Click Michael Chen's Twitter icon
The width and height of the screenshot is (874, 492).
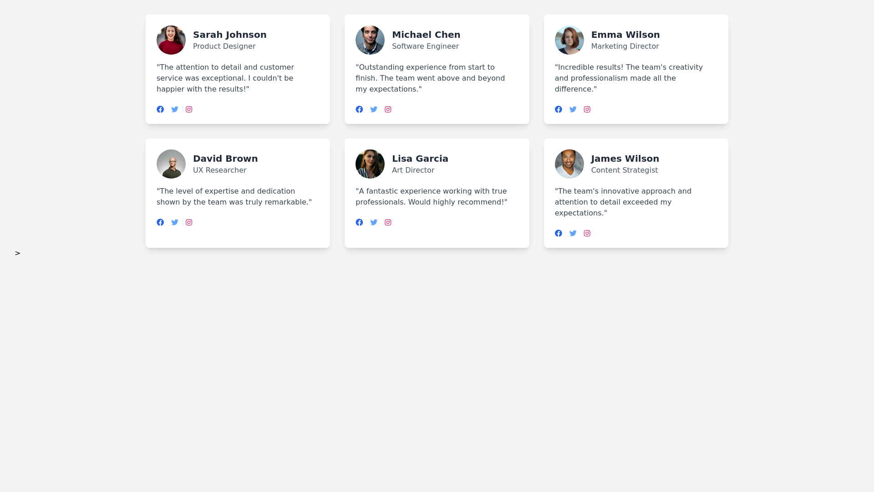click(x=374, y=109)
